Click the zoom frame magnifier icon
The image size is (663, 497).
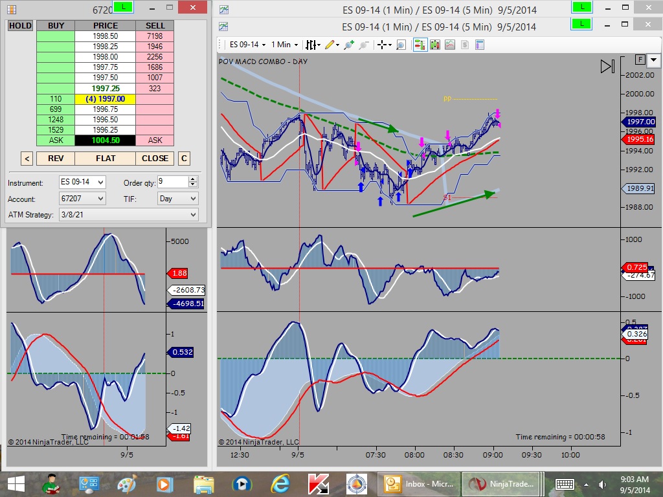pyautogui.click(x=401, y=45)
